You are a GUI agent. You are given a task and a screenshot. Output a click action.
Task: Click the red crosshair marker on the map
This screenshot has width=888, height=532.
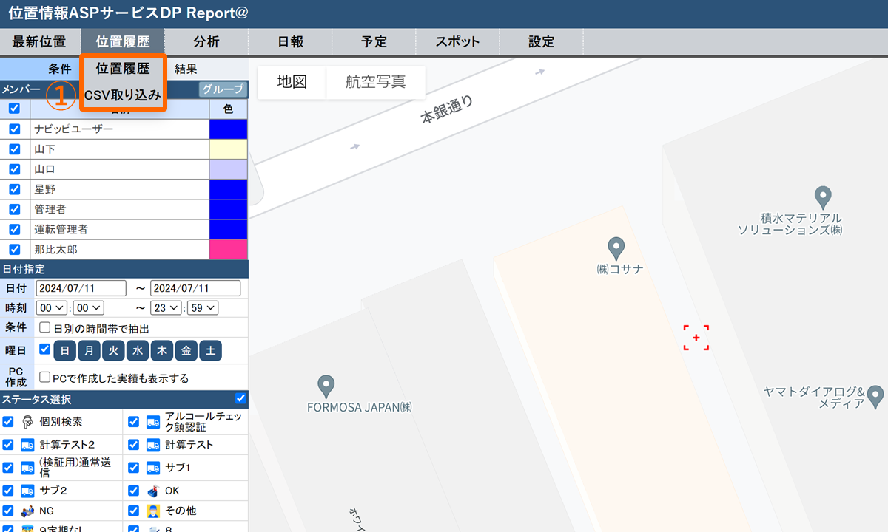pyautogui.click(x=696, y=337)
